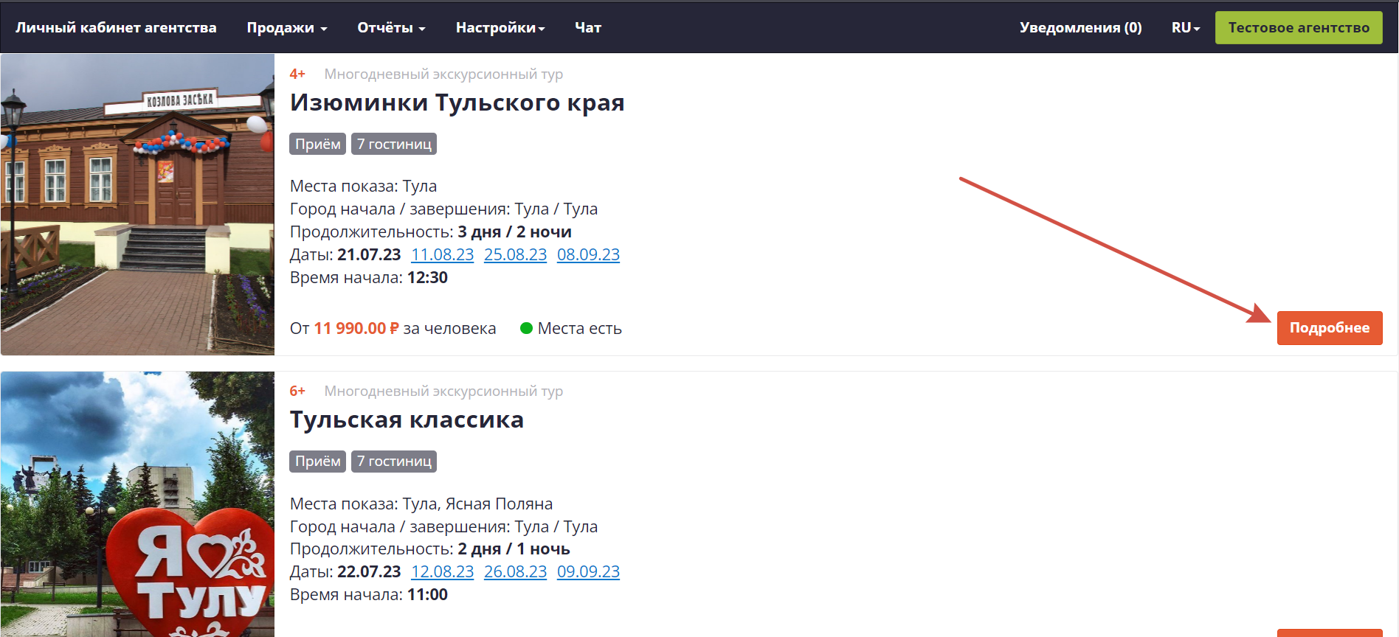Click the 4+ age rating label
Viewport: 1399px width, 637px height.
pyautogui.click(x=297, y=74)
